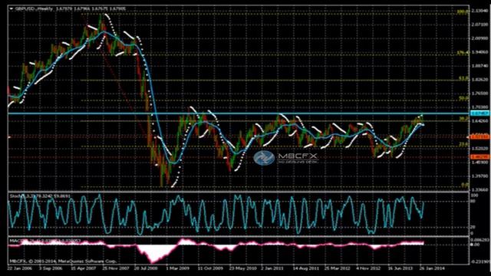Click the 1.64260 price axis label
This screenshot has width=491, height=276.
point(479,121)
